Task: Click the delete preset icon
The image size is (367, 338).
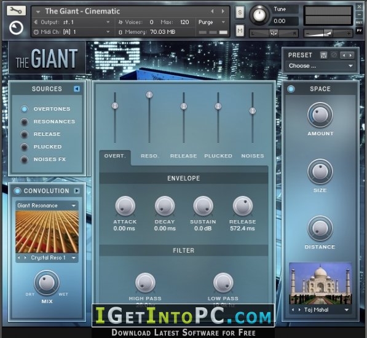Action: (334, 55)
